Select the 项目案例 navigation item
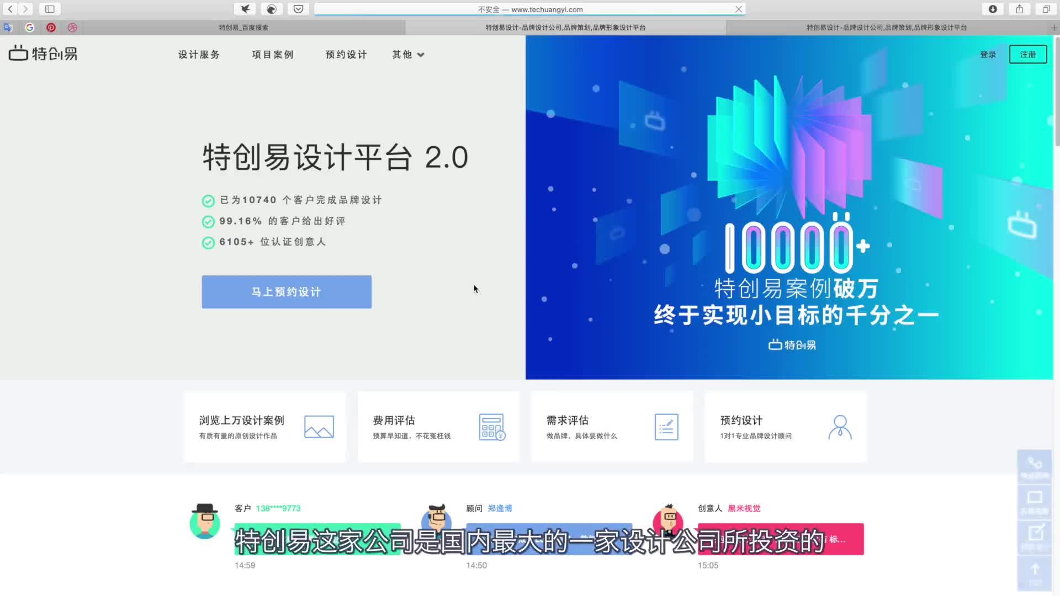 point(273,55)
